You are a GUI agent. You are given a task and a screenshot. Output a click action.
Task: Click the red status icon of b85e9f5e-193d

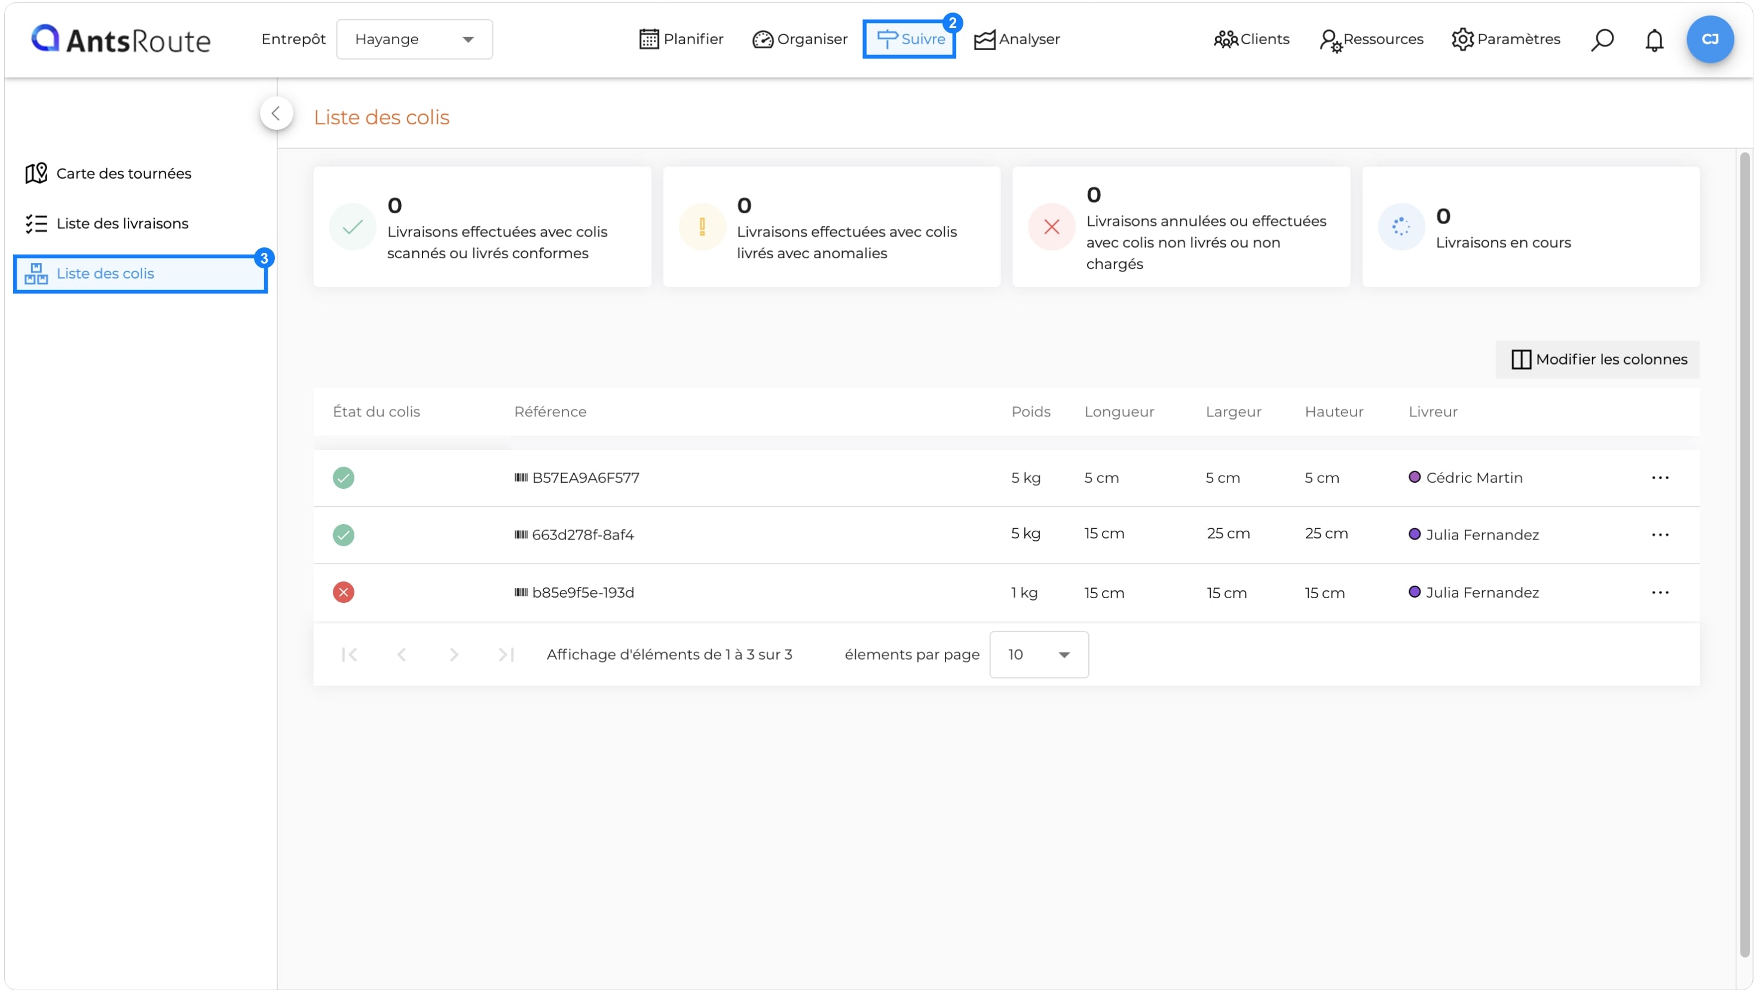click(x=343, y=592)
